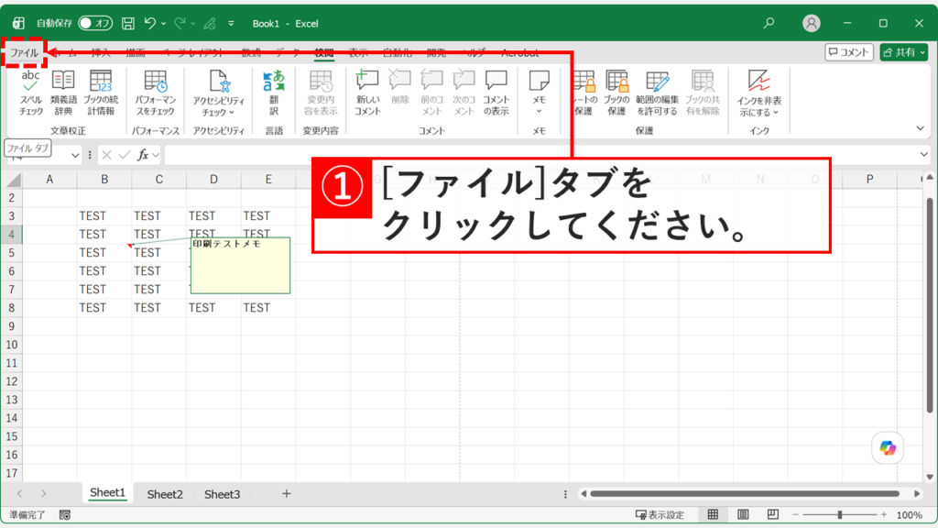Cancel formula entry with X icon
Image resolution: width=938 pixels, height=528 pixels.
[x=106, y=155]
